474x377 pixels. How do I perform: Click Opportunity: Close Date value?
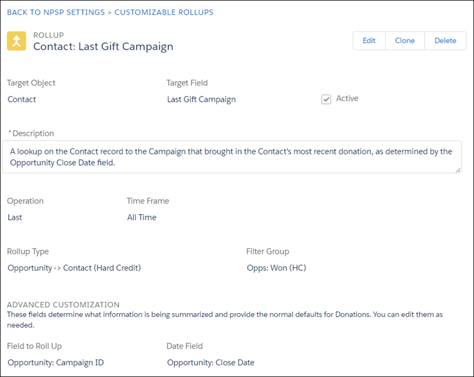pyautogui.click(x=211, y=363)
